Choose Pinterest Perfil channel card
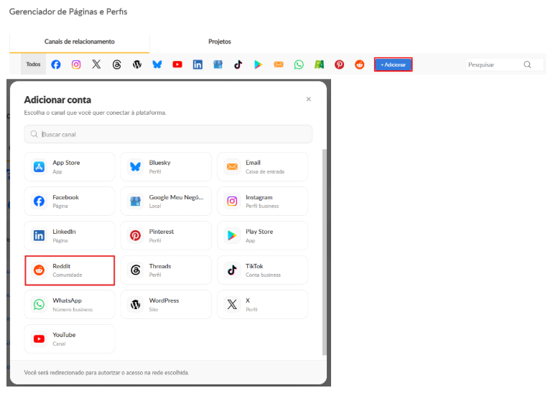The height and width of the screenshot is (403, 553). point(166,236)
